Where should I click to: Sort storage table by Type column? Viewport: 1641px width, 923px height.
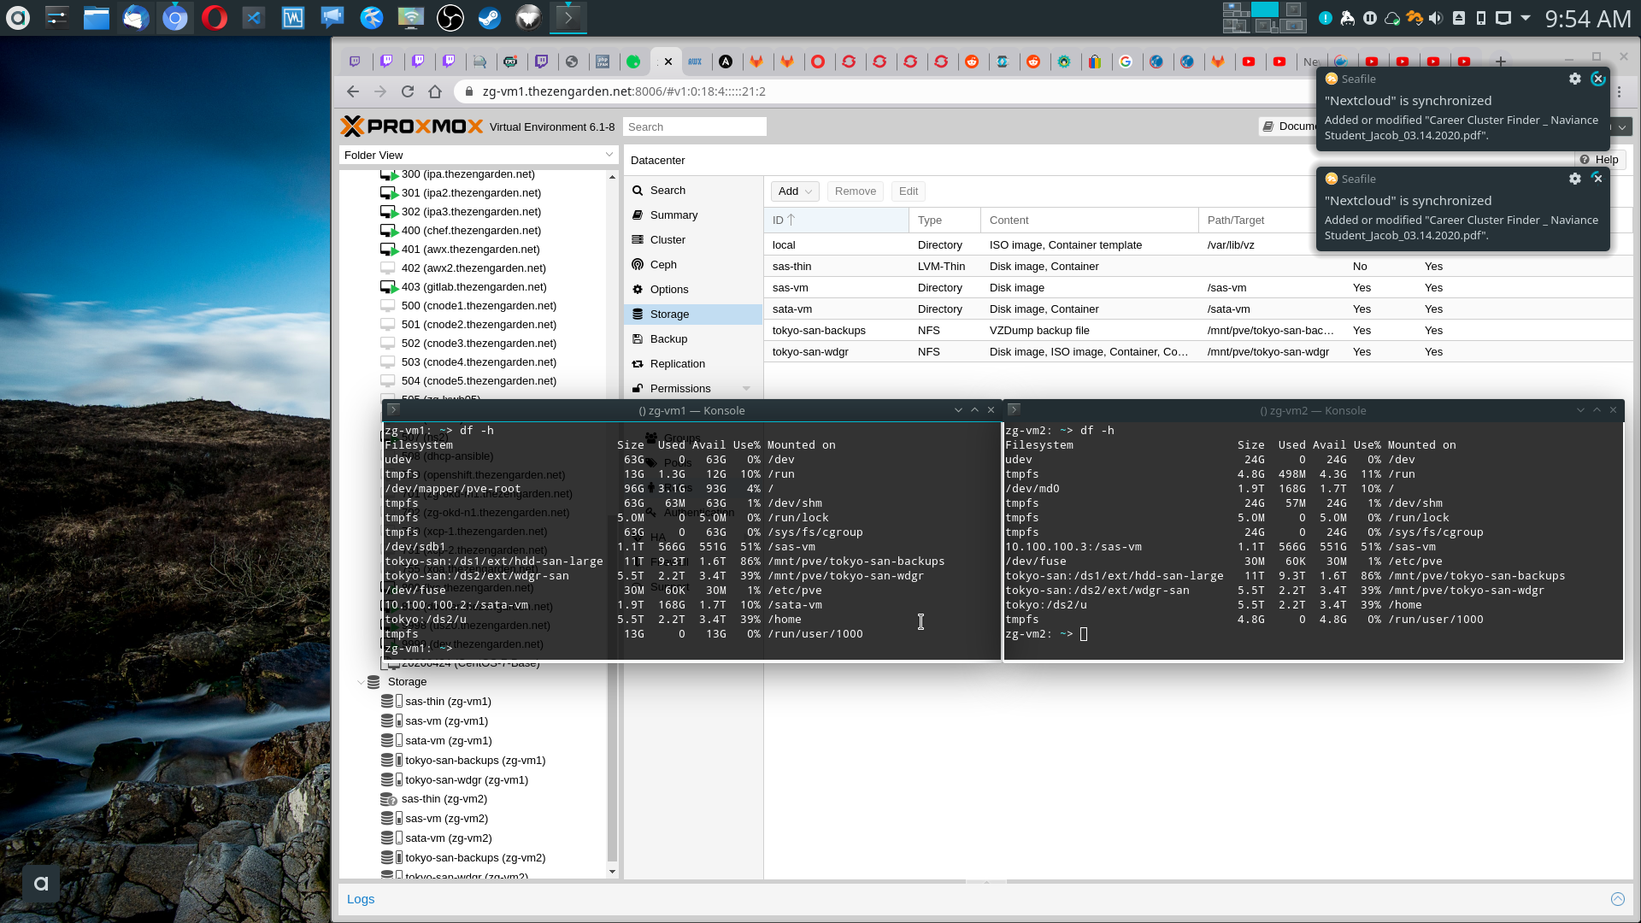point(944,220)
